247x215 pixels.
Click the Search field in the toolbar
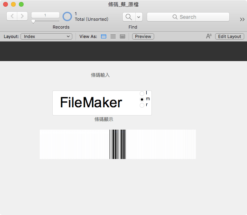[x=188, y=17]
